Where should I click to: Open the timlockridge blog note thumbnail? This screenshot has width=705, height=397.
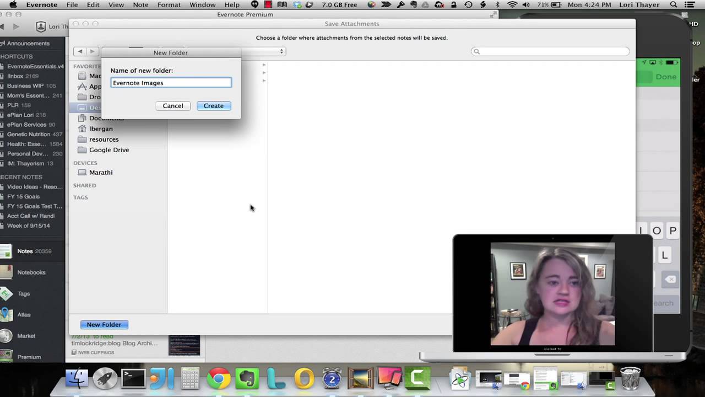pos(184,345)
